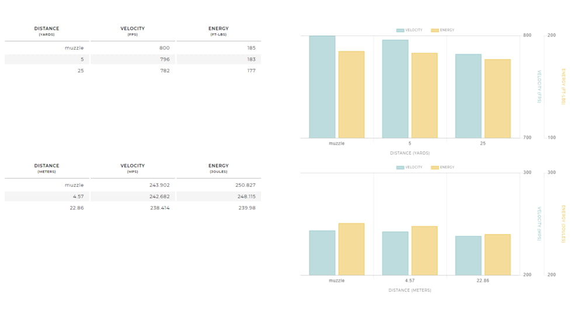Click the velocity bar at 4.57 meters
This screenshot has width=571, height=321.
tap(395, 253)
